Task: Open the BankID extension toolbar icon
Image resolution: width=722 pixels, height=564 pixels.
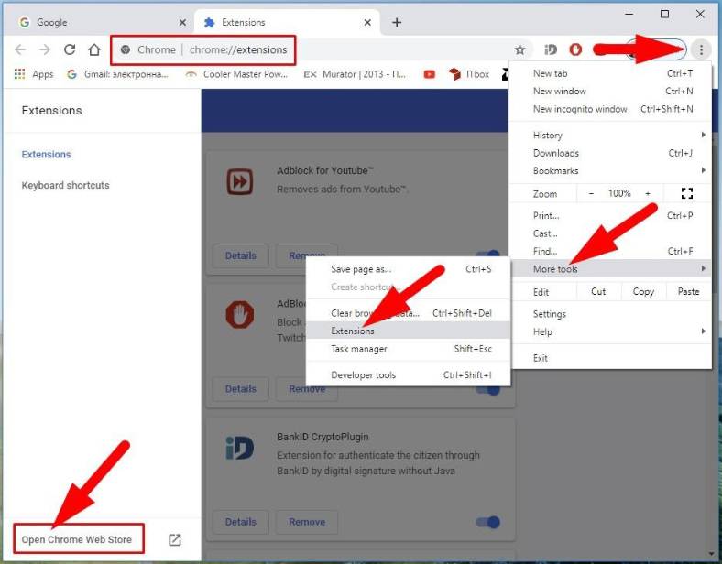Action: click(x=551, y=49)
